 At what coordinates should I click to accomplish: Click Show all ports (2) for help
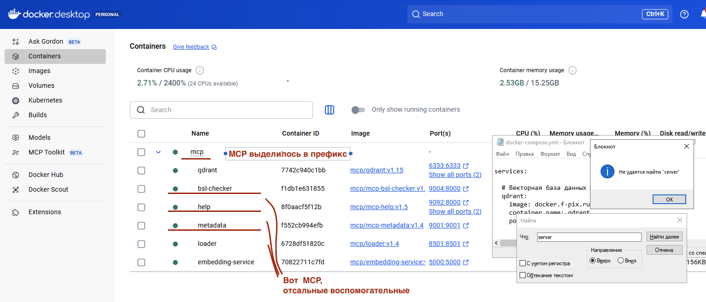tap(455, 211)
